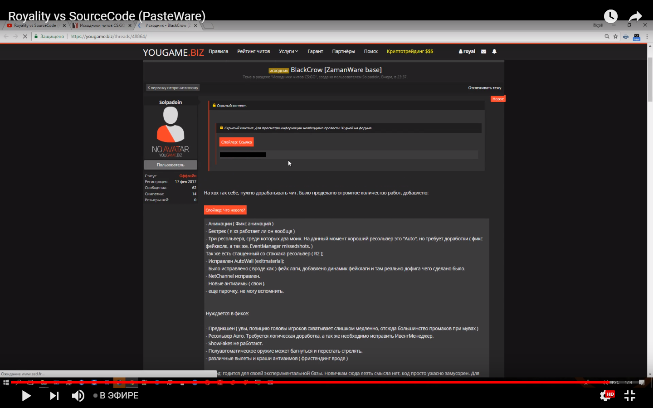Click the blue headset extension icon
The height and width of the screenshot is (408, 653).
coord(626,37)
